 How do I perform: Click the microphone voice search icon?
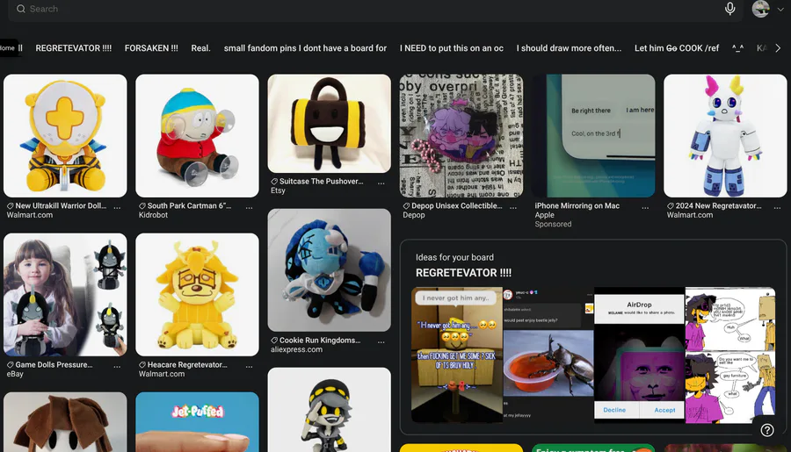click(x=729, y=9)
